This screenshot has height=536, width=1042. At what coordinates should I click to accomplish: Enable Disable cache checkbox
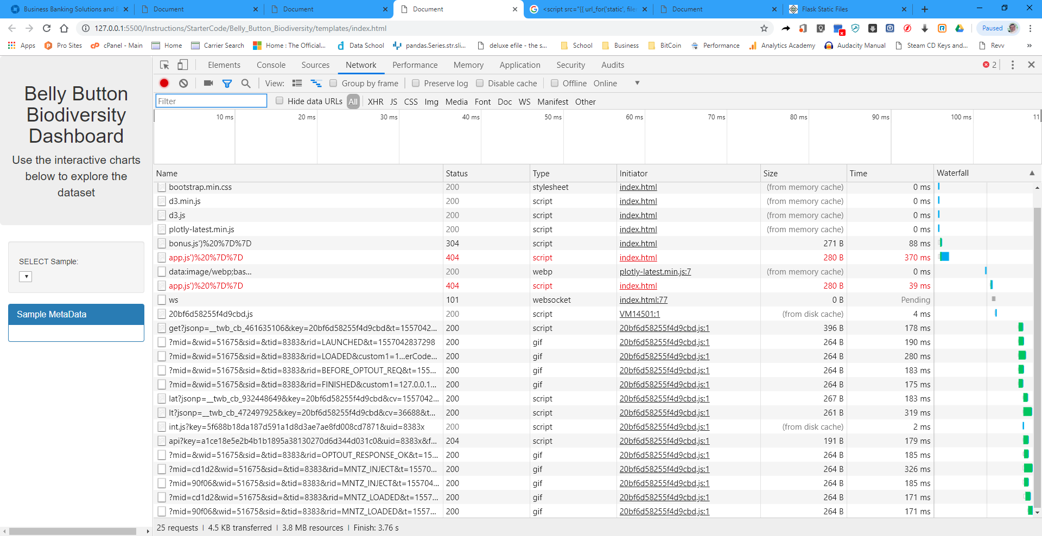click(480, 83)
